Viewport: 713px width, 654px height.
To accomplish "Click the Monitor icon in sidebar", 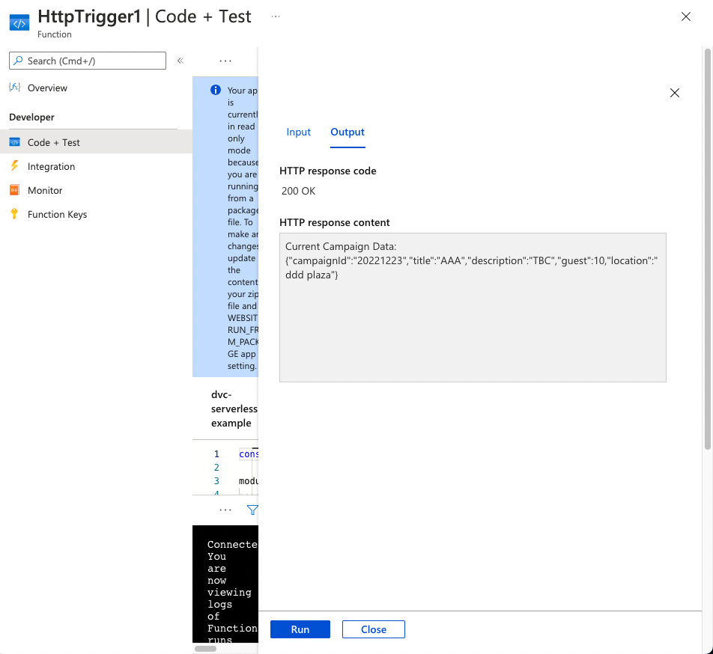I will point(14,190).
